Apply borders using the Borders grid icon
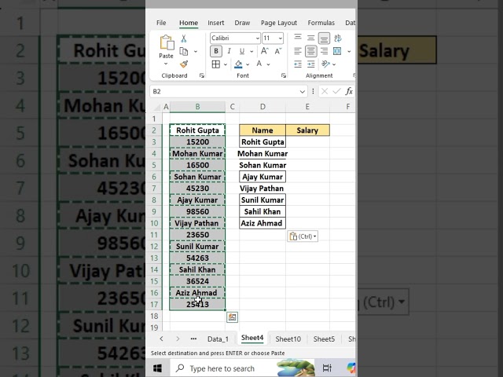Viewport: 503px width, 377px height. coord(216,64)
